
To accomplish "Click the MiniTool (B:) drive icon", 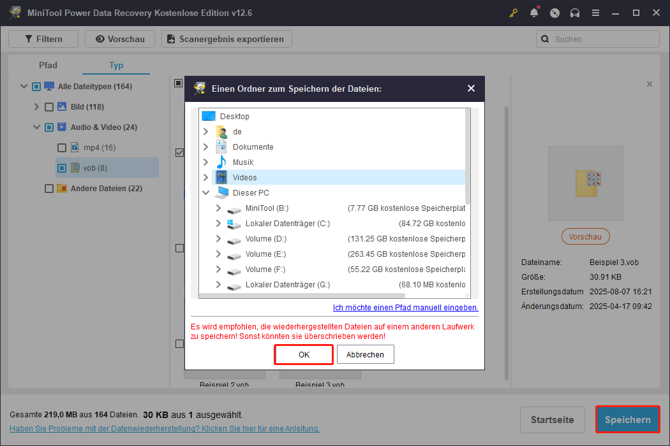I will click(234, 209).
